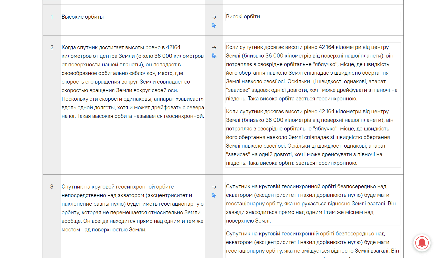Click the arrow icon in row 2

pos(214,48)
